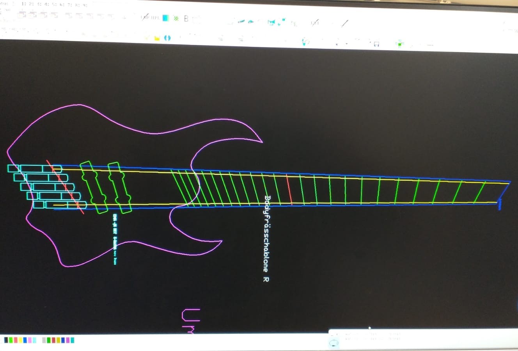The image size is (518, 351).
Task: Pick the yellow swatch in bottom color palette
Action: (20, 340)
